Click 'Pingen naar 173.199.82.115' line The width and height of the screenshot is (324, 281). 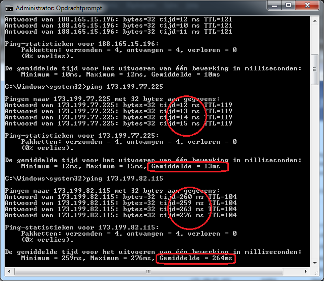[x=112, y=191]
